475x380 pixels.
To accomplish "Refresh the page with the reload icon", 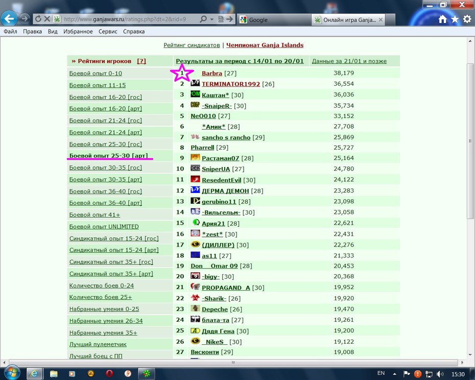I will [x=38, y=19].
